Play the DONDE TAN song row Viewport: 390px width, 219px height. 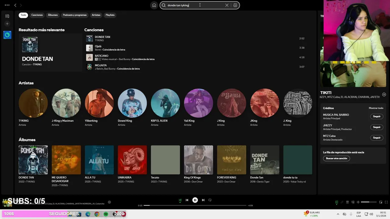196,38
